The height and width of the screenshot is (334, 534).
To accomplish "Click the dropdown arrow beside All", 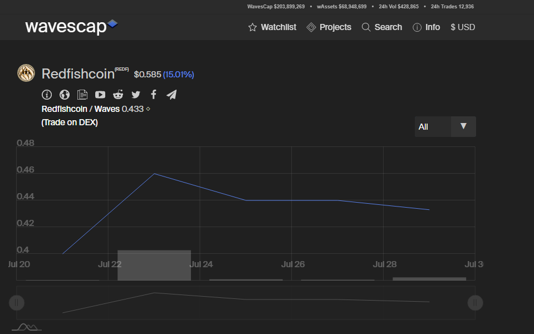I will (463, 126).
